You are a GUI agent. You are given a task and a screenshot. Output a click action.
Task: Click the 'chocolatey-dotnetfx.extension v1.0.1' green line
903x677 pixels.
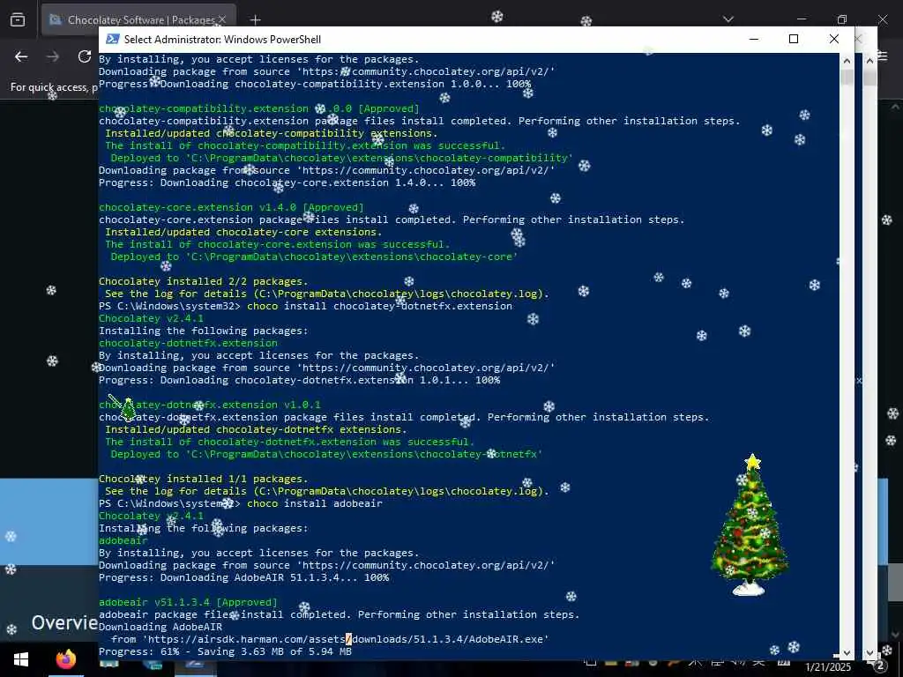[210, 405]
